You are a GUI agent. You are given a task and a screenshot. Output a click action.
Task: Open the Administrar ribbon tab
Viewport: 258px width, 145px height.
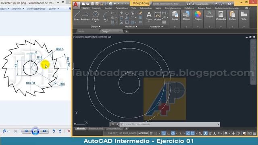pos(146,8)
